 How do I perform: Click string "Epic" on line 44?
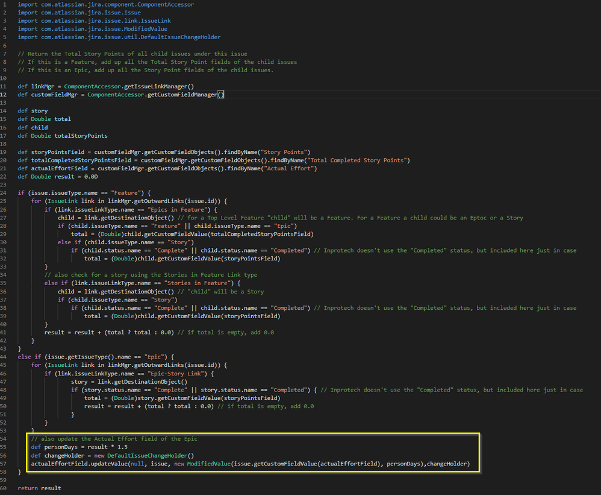155,357
